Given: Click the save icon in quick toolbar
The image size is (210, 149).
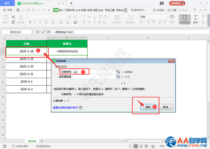Looking at the screenshot, I should (x=18, y=10).
